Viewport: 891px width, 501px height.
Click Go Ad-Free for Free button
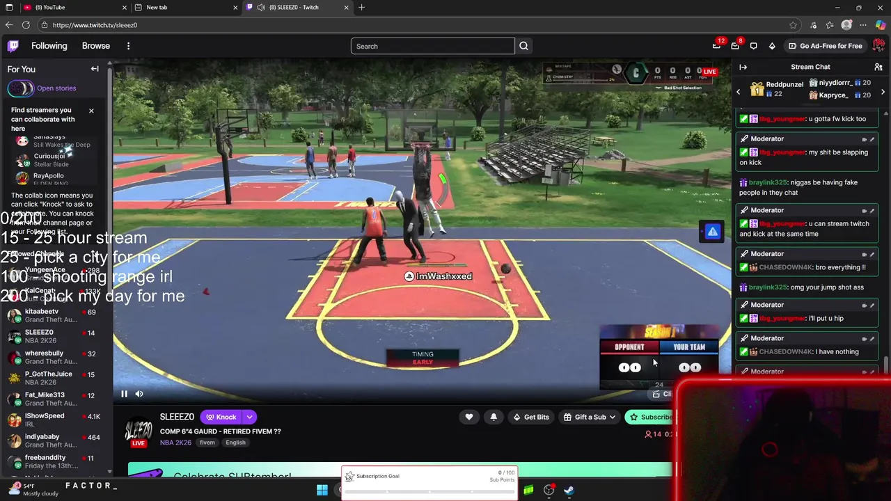[825, 46]
